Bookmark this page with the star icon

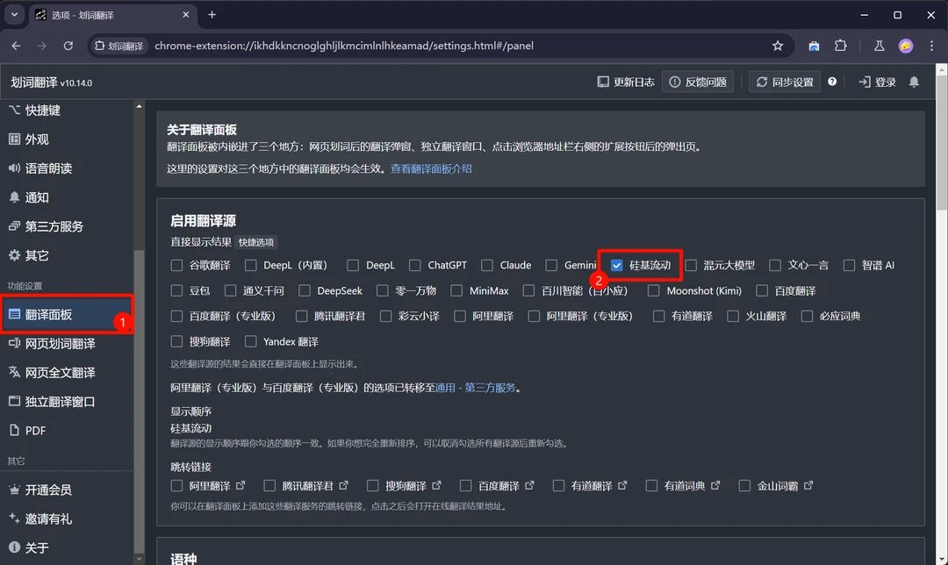coord(778,46)
